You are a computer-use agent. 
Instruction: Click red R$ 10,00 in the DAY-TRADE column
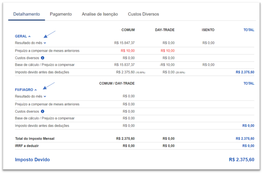point(167,51)
